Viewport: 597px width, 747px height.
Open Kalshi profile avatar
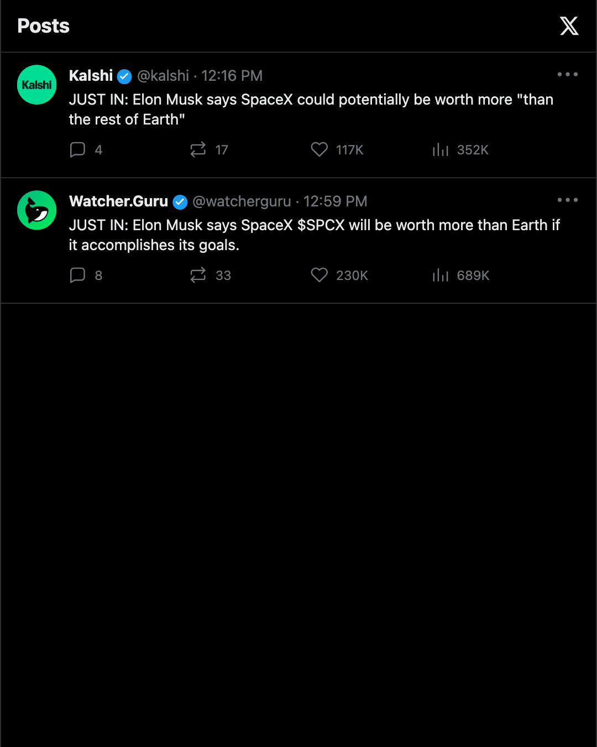[x=37, y=85]
